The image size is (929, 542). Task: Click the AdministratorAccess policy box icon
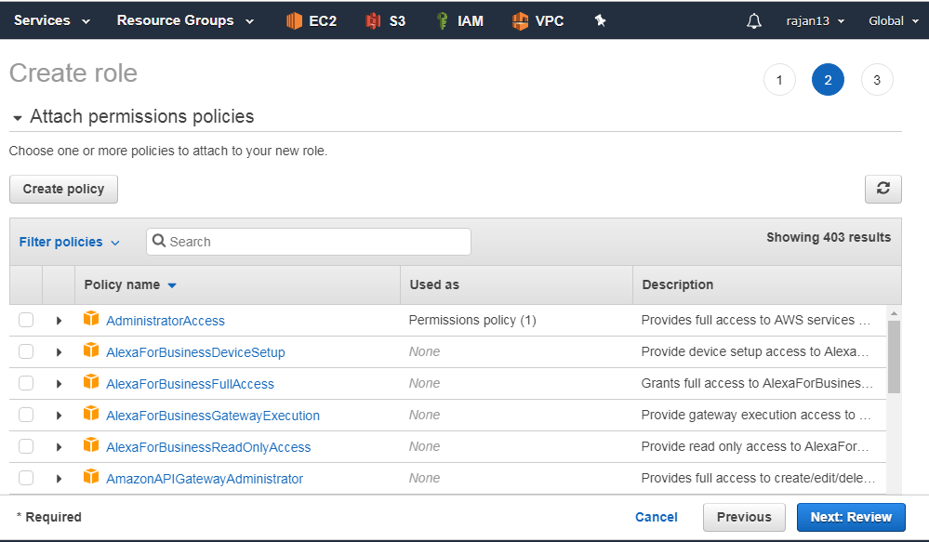(x=90, y=319)
